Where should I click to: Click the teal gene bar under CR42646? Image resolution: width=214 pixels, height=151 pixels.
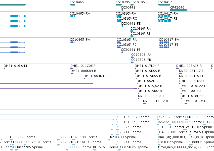point(179,10)
